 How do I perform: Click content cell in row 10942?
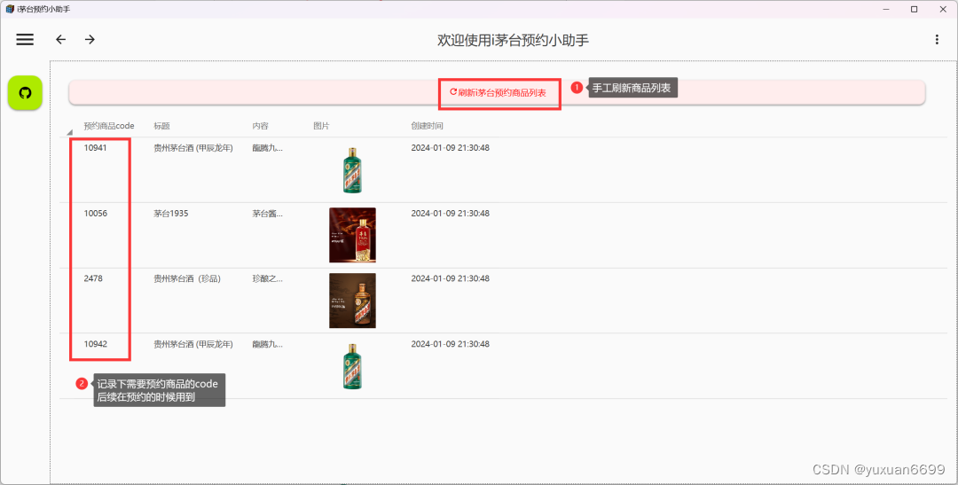point(268,344)
